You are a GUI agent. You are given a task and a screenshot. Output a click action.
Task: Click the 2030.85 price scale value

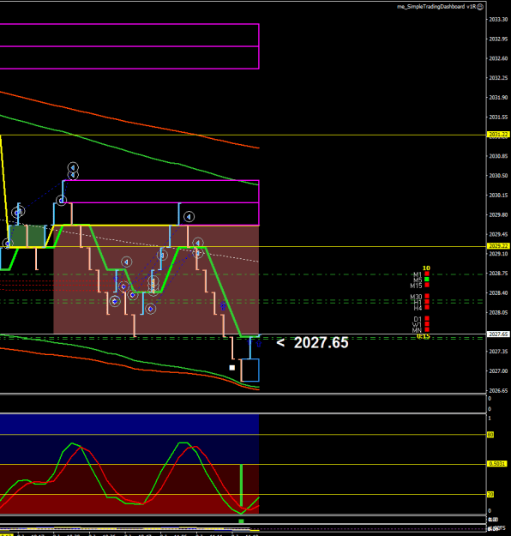coord(498,156)
